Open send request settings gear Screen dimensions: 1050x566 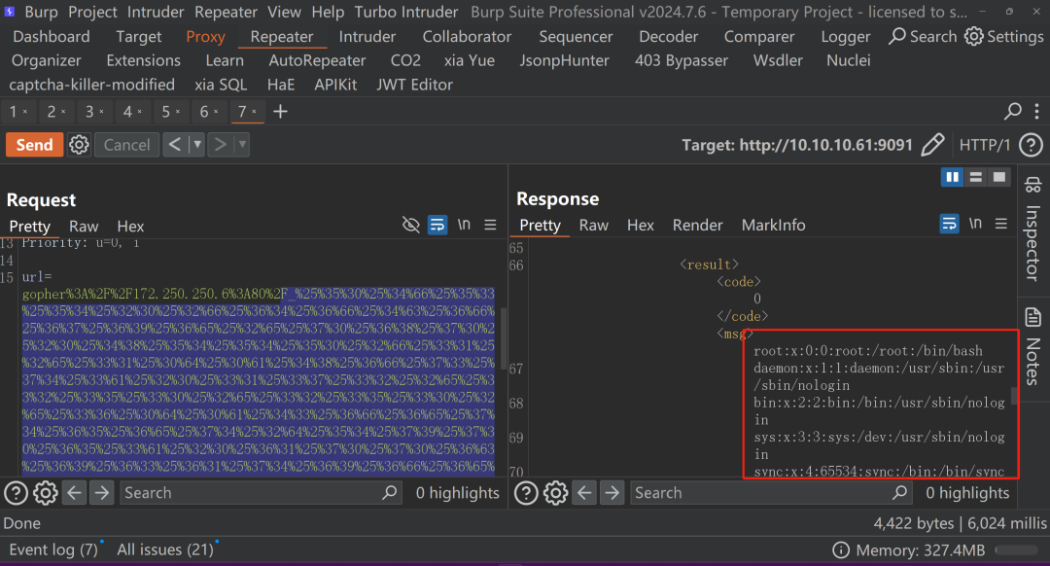[79, 145]
